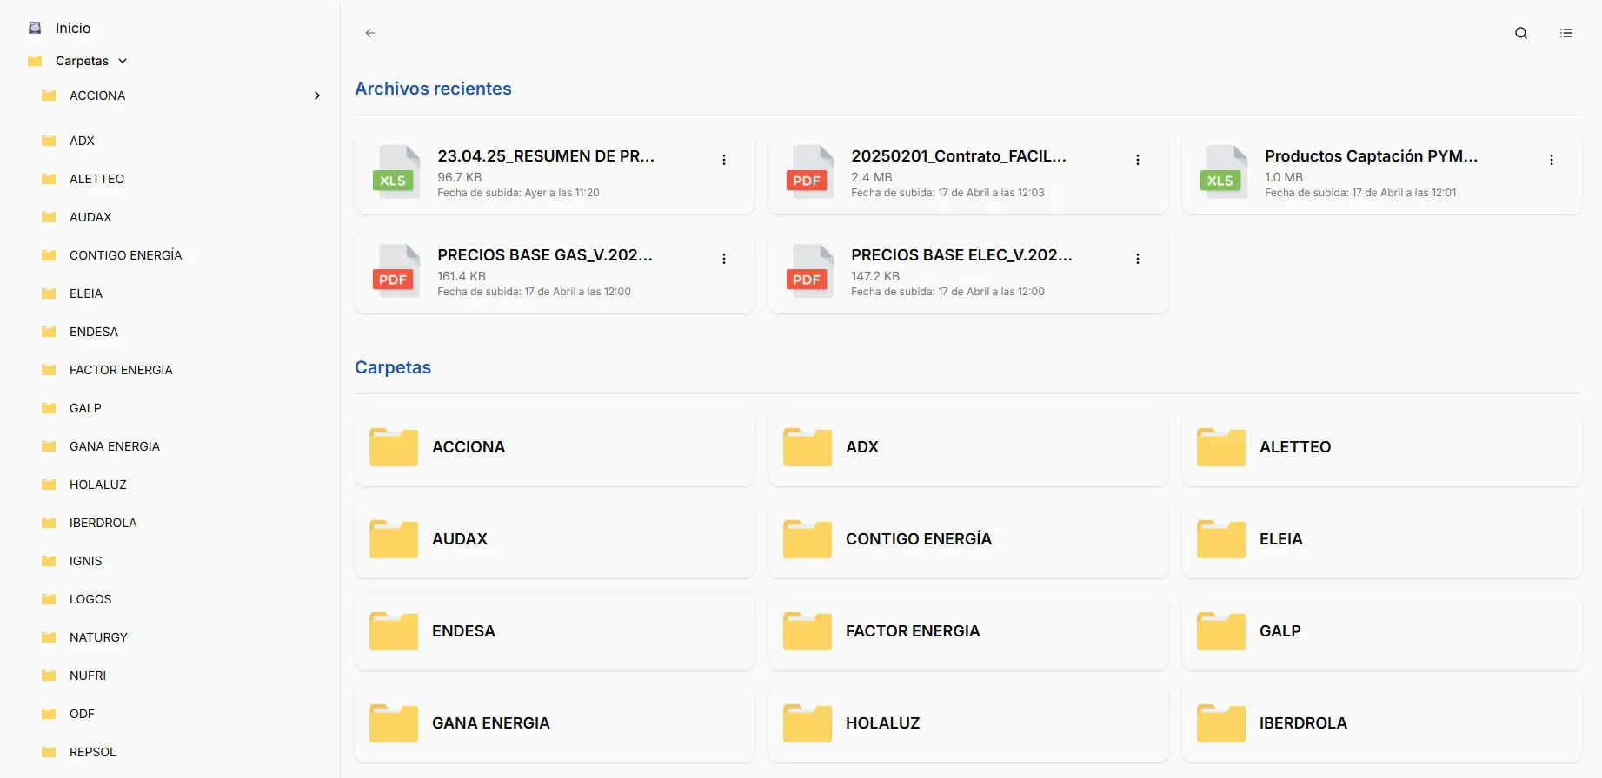Collapse the Carpetas sidebar section
The height and width of the screenshot is (778, 1602).
coord(123,61)
